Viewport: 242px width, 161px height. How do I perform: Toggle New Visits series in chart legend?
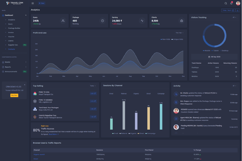tap(165, 39)
